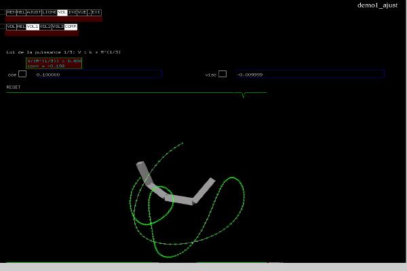This screenshot has width=407, height=271.
Task: Click the INI menu item
Action: 72,12
